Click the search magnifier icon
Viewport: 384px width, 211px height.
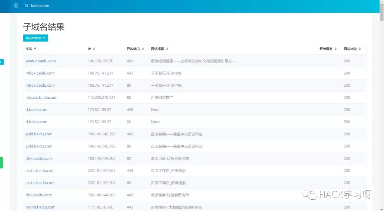[26, 6]
